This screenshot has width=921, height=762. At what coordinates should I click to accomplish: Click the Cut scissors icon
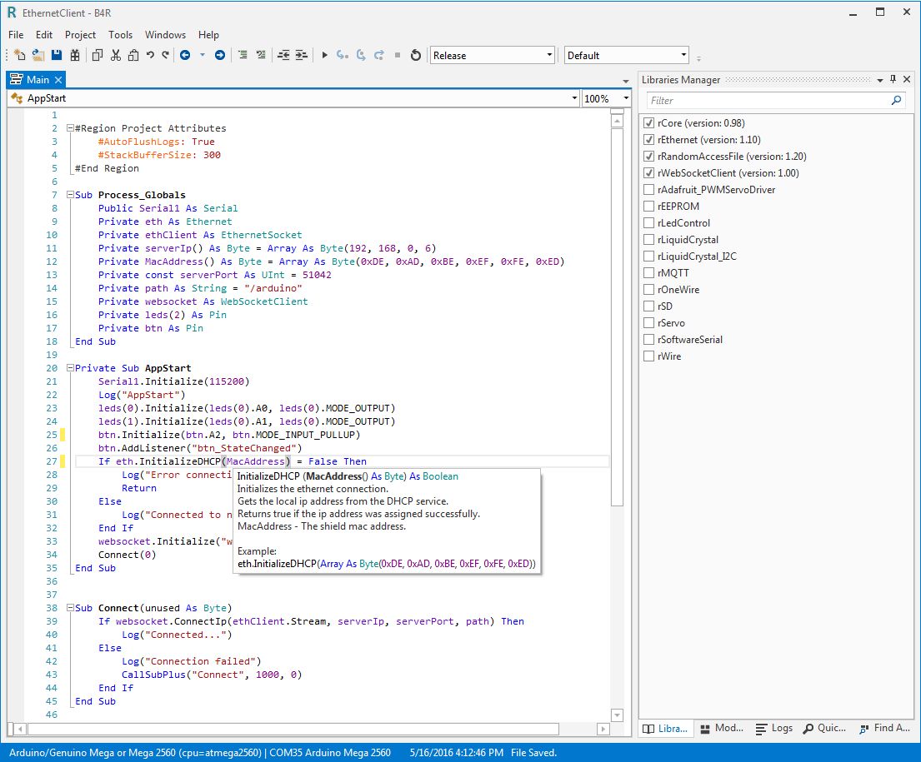[115, 56]
